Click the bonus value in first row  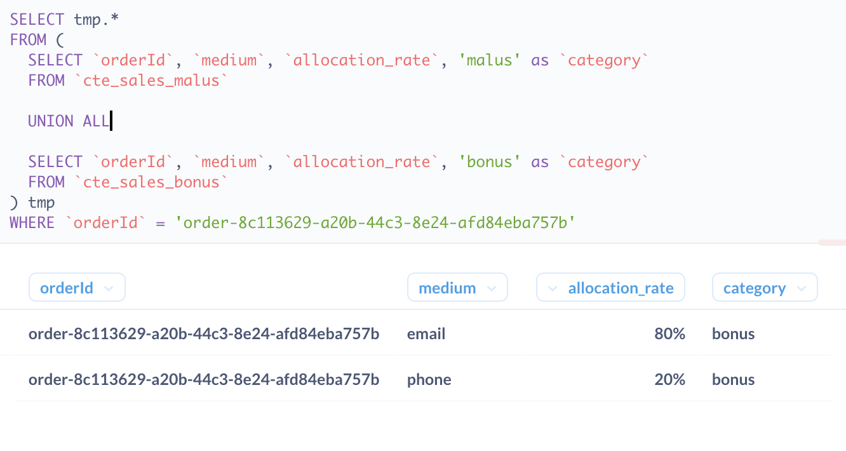(x=733, y=333)
